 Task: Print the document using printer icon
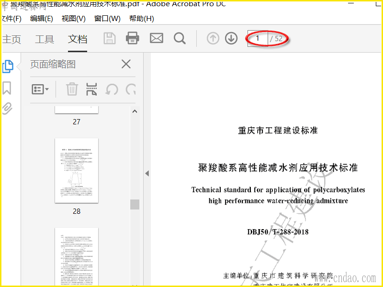(133, 38)
